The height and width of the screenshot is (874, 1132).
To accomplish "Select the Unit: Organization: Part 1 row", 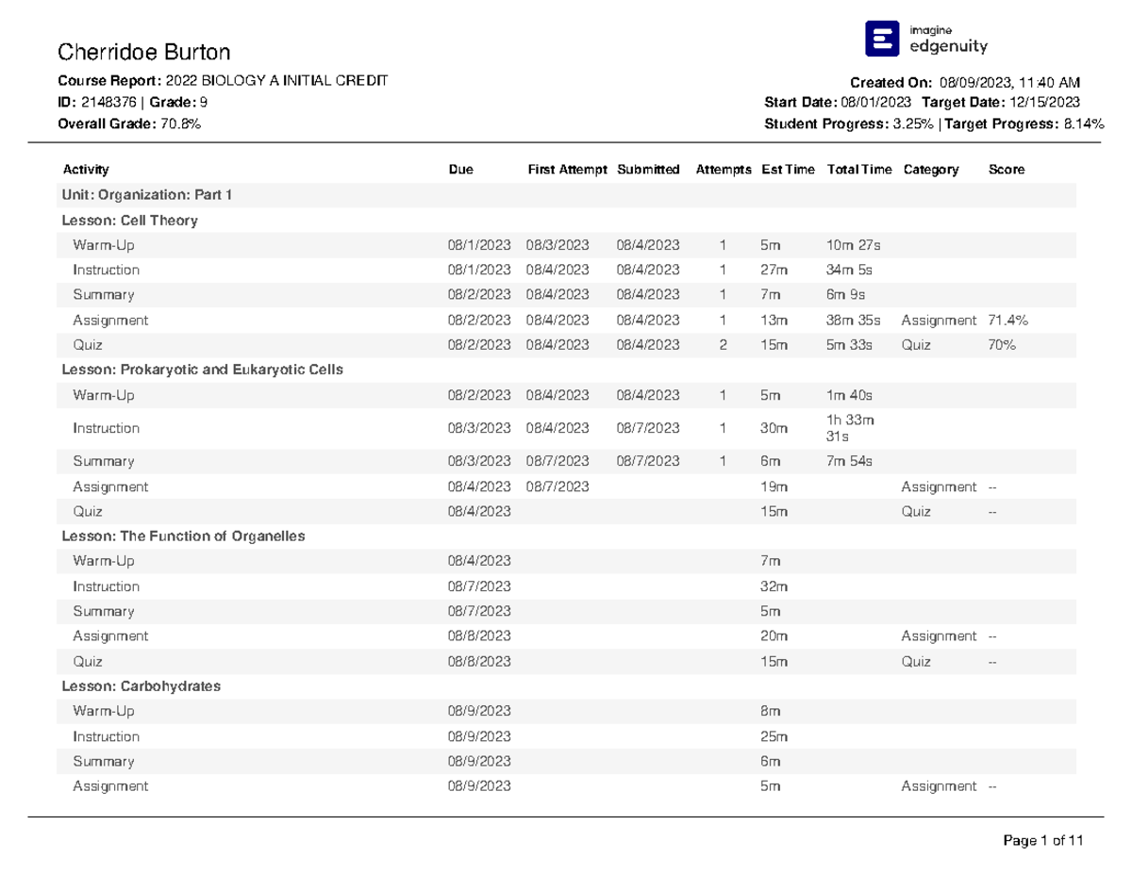I will click(146, 195).
